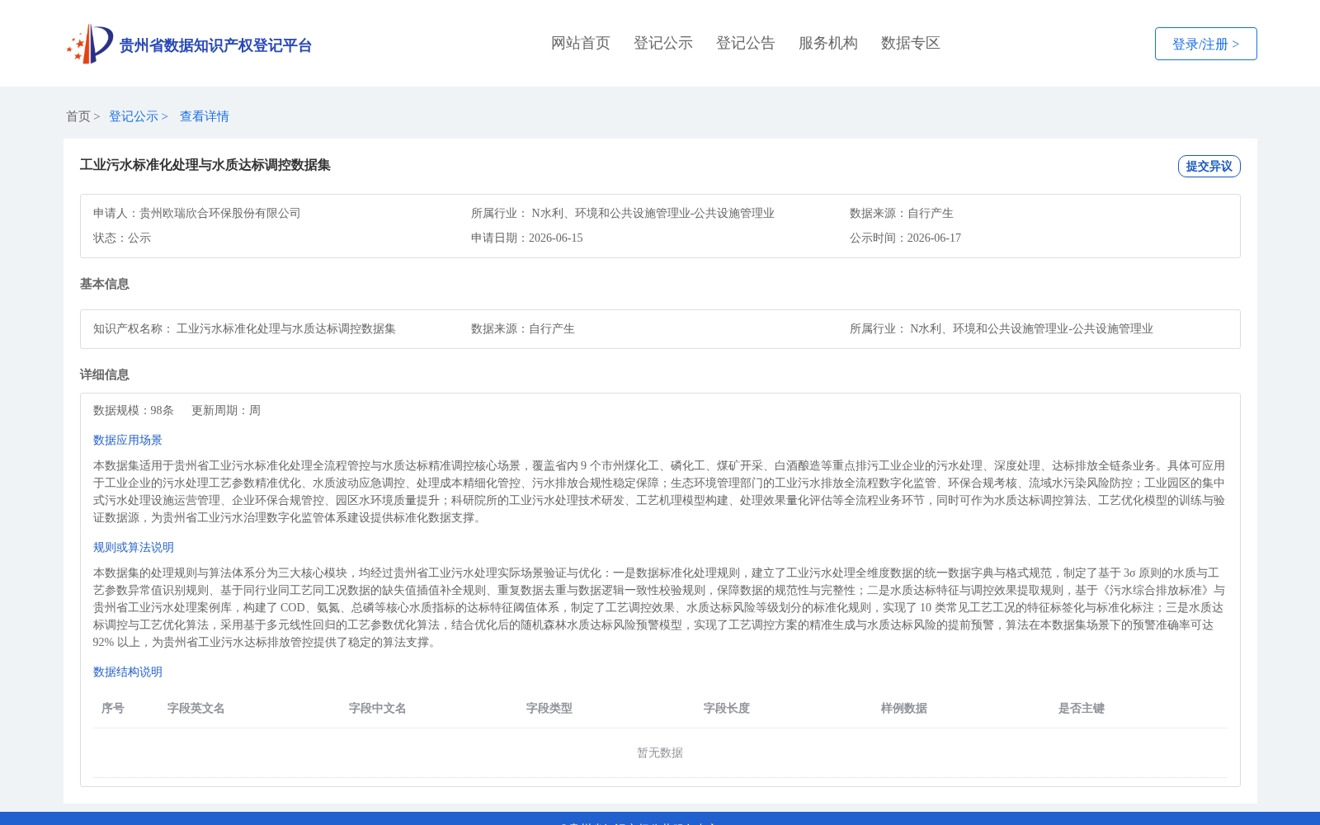Select 服务机构 in top navigation
Viewport: 1320px width, 825px height.
tap(828, 43)
